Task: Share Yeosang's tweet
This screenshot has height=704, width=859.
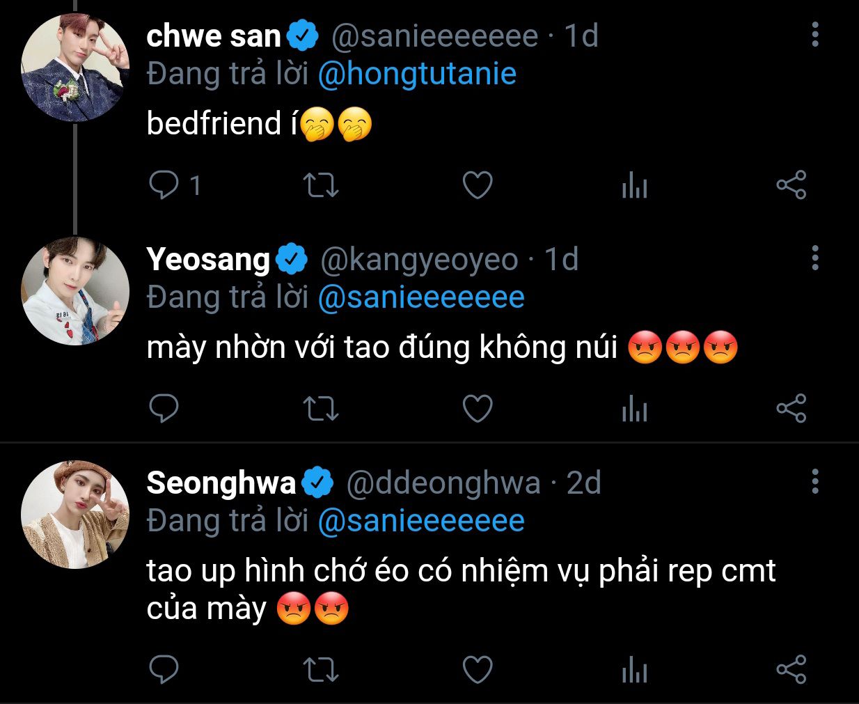Action: click(791, 409)
